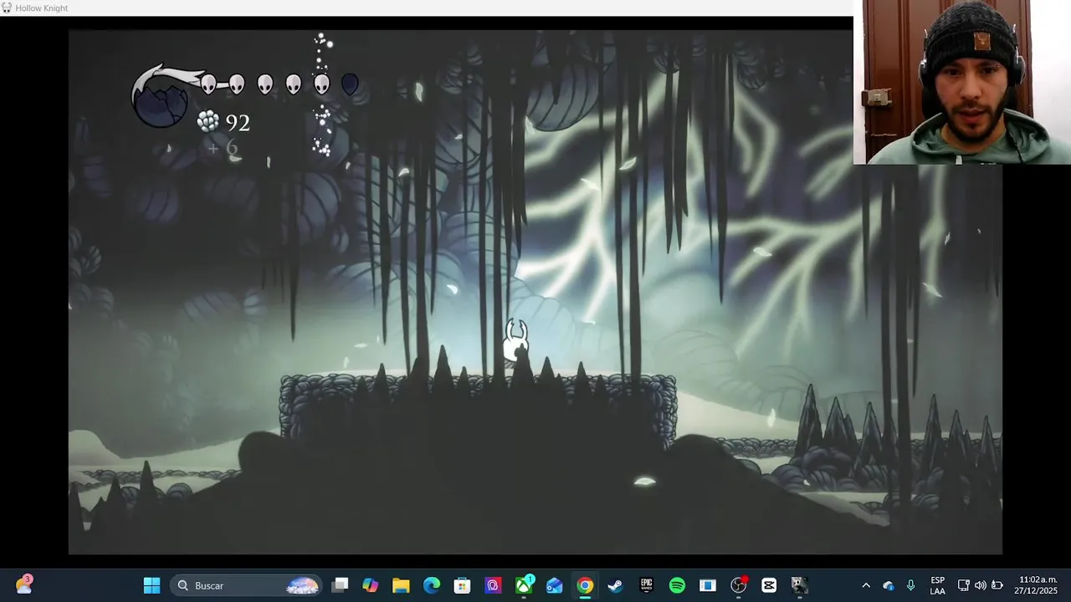1071x602 pixels.
Task: Open Epic Games Launcher from taskbar
Action: point(646,585)
